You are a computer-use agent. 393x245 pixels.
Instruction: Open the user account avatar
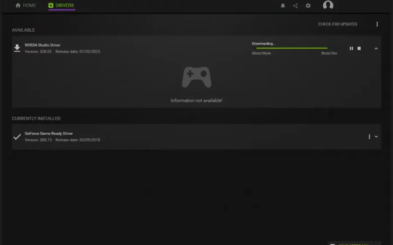click(x=328, y=5)
